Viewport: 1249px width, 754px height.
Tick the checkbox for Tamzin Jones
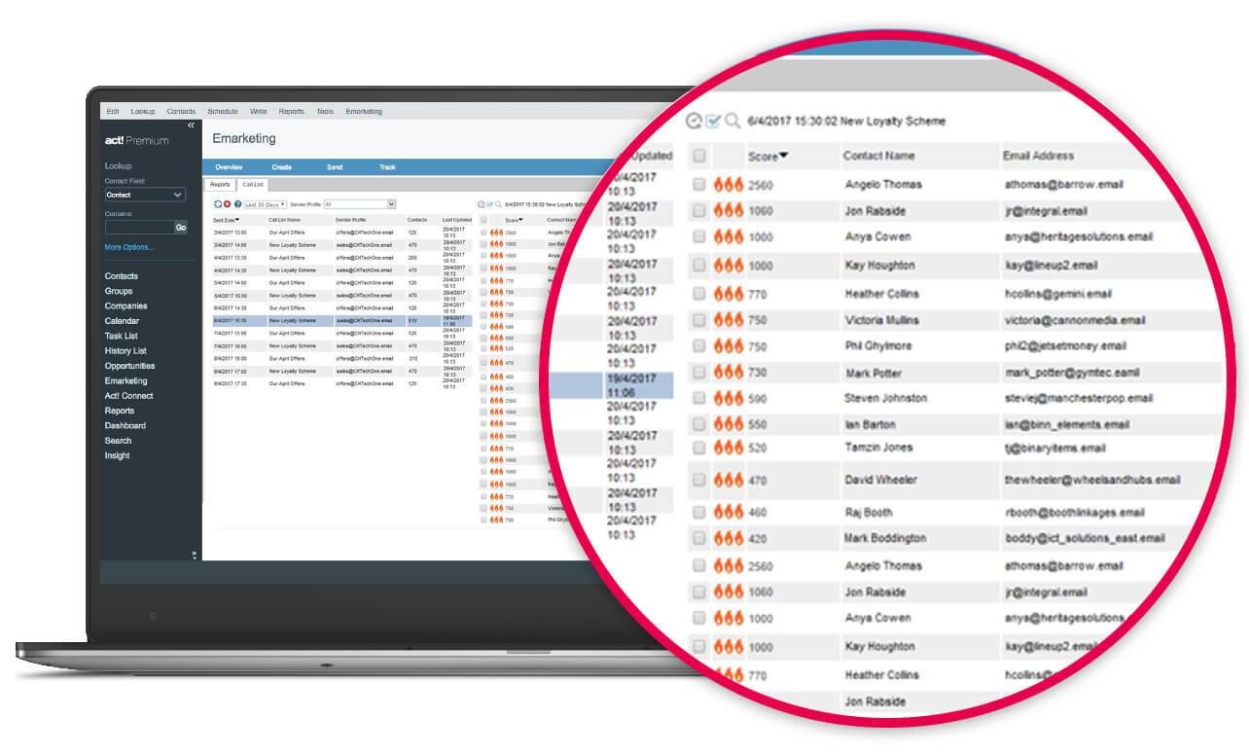point(698,448)
